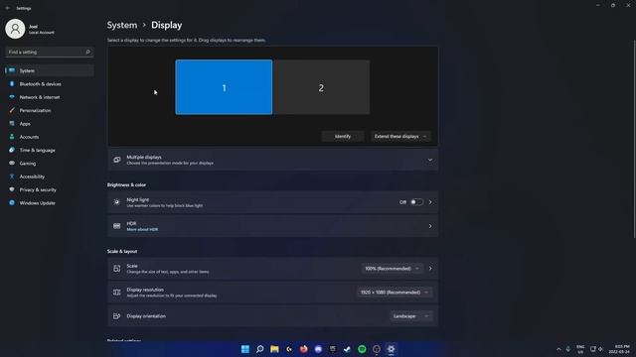
Task: Click the System breadcrumb link
Action: click(x=122, y=25)
